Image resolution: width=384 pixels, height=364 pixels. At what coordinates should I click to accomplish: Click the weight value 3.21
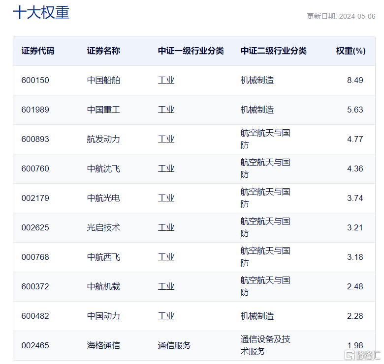(x=355, y=227)
